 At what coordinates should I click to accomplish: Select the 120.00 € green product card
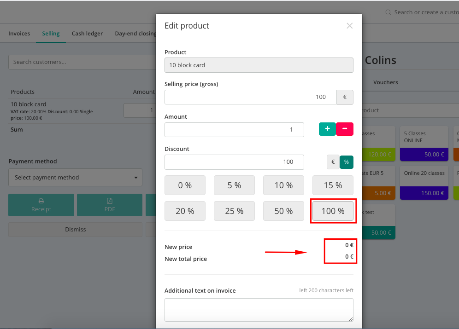[379, 144]
